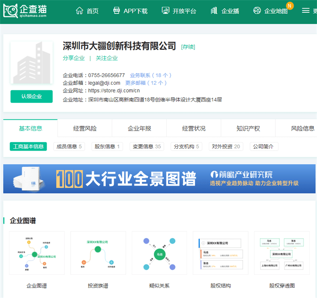Open the 股权结构 diagram thumbnail
This screenshot has width=317, height=298.
coord(221,254)
